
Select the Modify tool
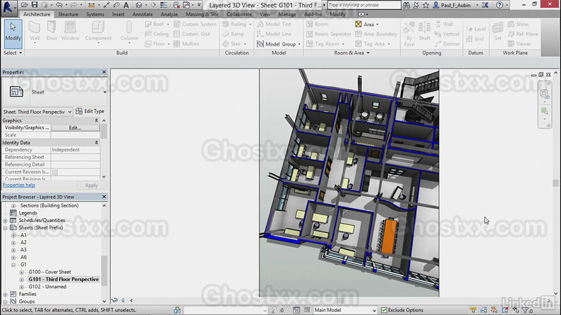(x=13, y=34)
